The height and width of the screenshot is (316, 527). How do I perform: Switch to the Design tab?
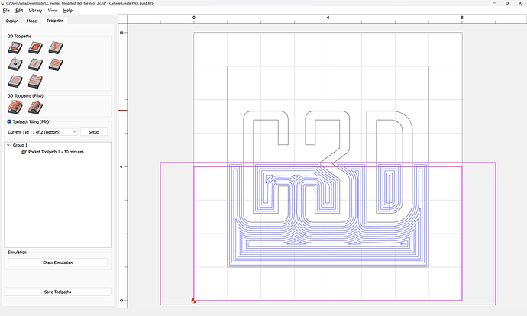click(12, 21)
